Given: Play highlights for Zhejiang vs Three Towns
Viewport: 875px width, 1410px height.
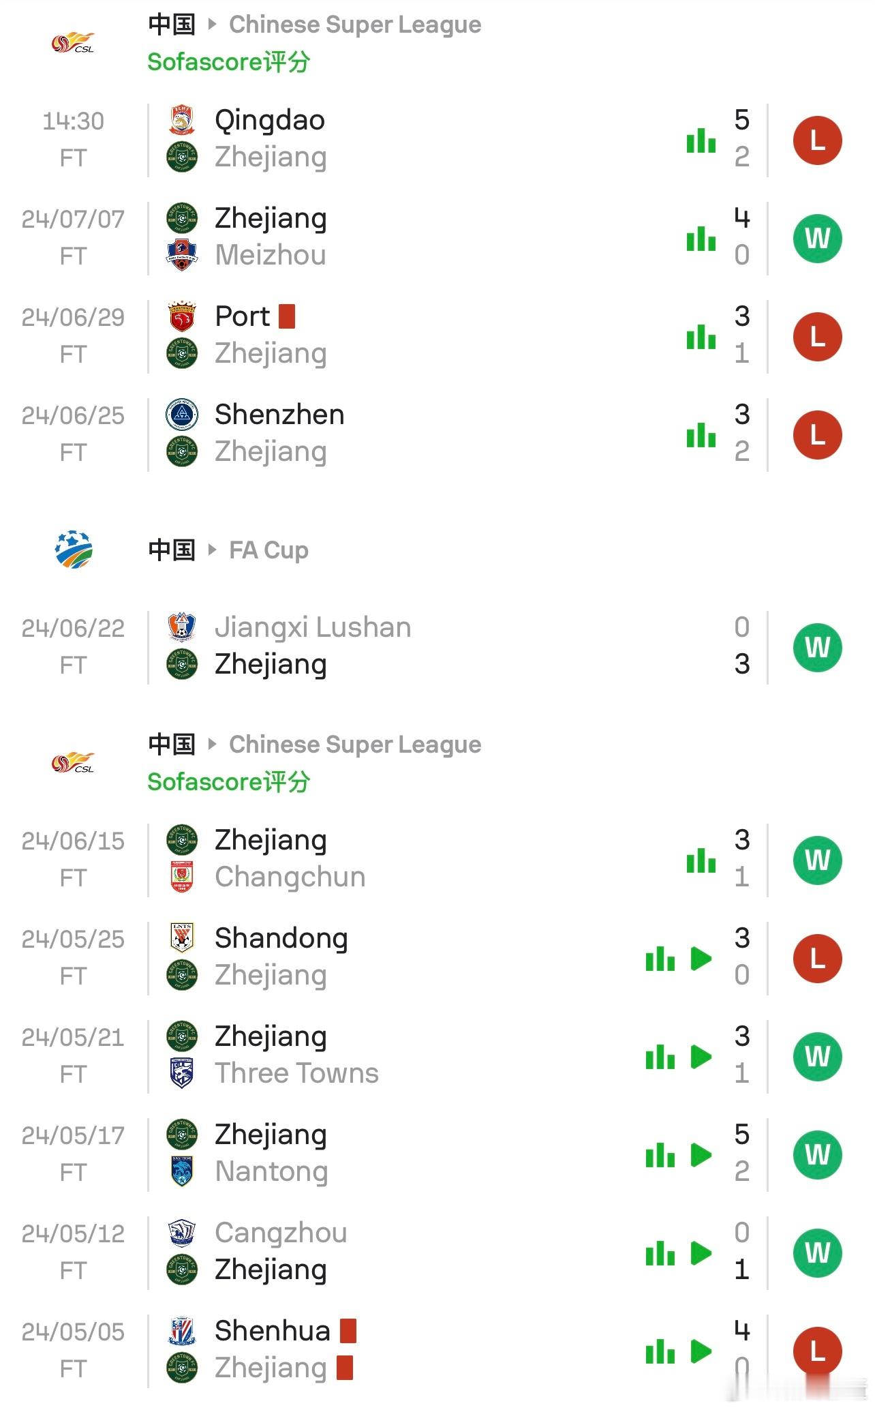Looking at the screenshot, I should [701, 1057].
